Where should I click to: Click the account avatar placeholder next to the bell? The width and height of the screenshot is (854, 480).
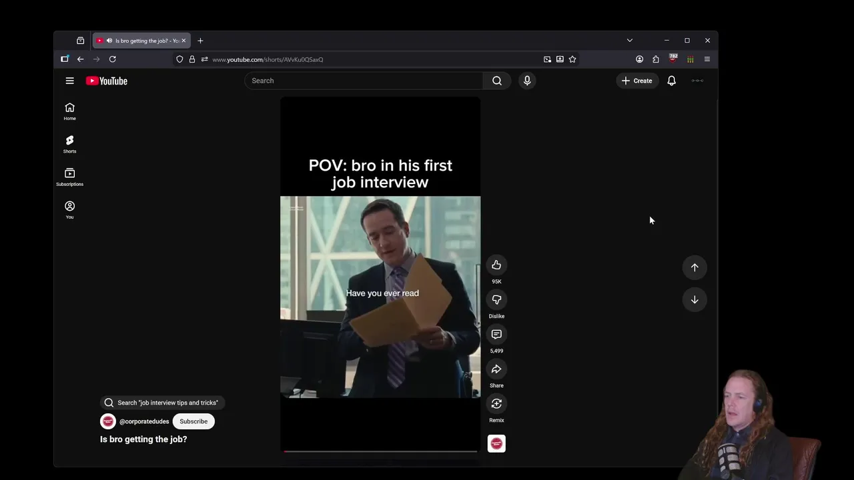pyautogui.click(x=697, y=81)
